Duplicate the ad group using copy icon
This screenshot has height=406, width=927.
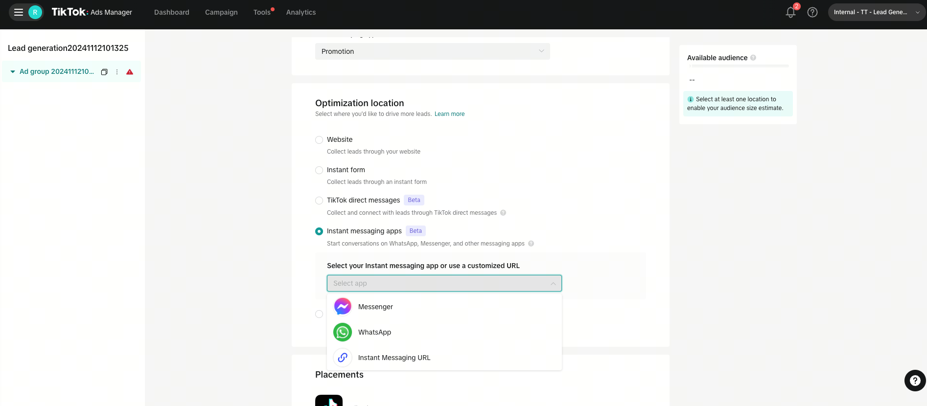click(104, 72)
